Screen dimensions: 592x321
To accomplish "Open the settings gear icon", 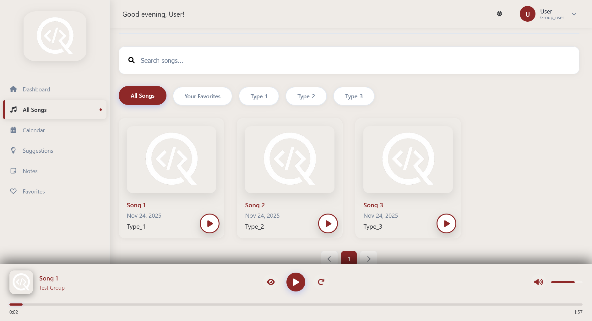I will [x=499, y=14].
